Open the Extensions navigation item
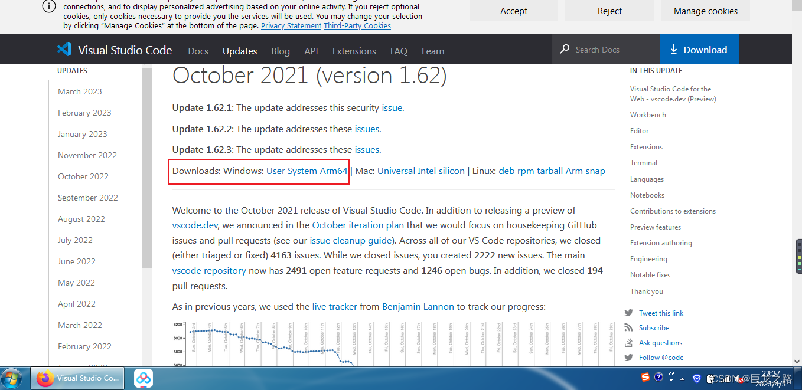The image size is (802, 390). pos(354,51)
